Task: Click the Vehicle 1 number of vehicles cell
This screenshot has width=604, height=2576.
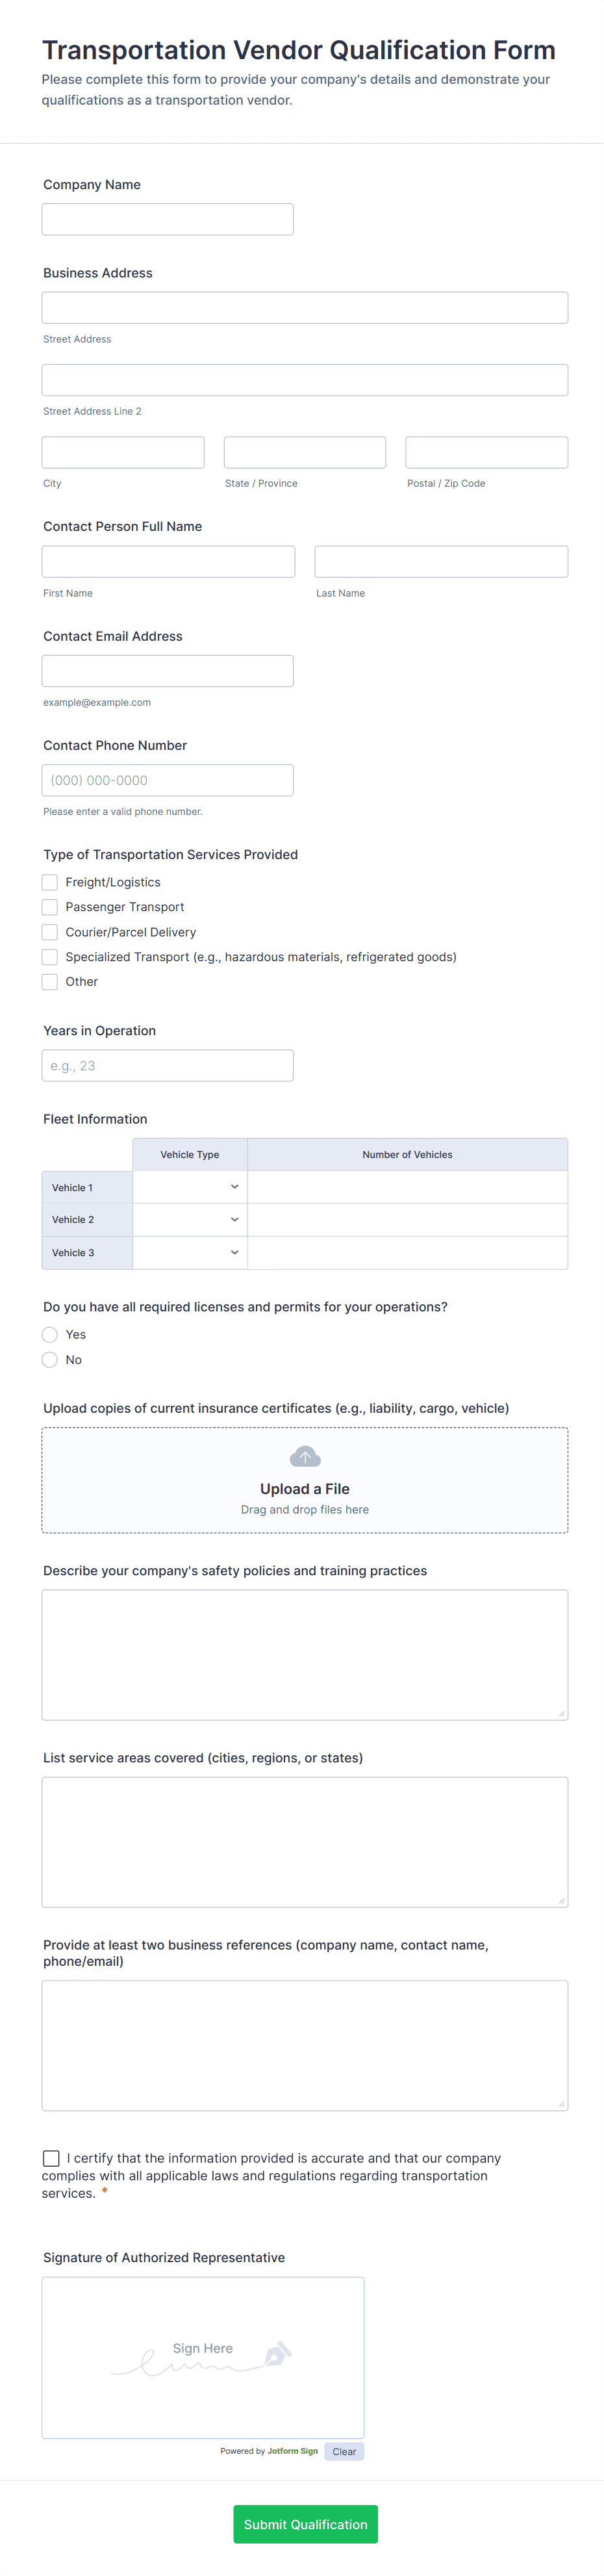Action: point(407,1187)
